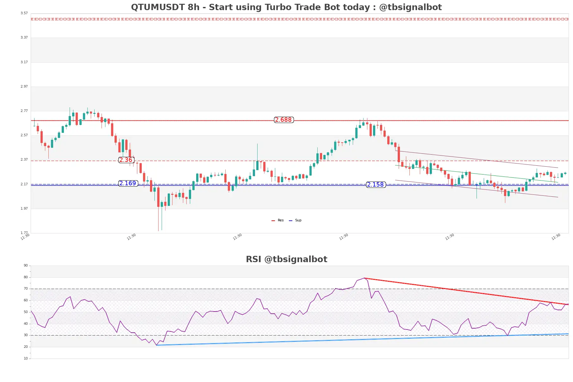Click the RSI axis value 80

point(26,277)
